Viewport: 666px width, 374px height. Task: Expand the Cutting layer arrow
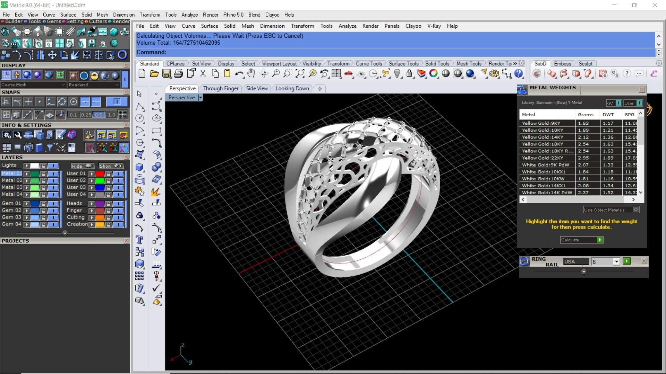click(x=92, y=217)
